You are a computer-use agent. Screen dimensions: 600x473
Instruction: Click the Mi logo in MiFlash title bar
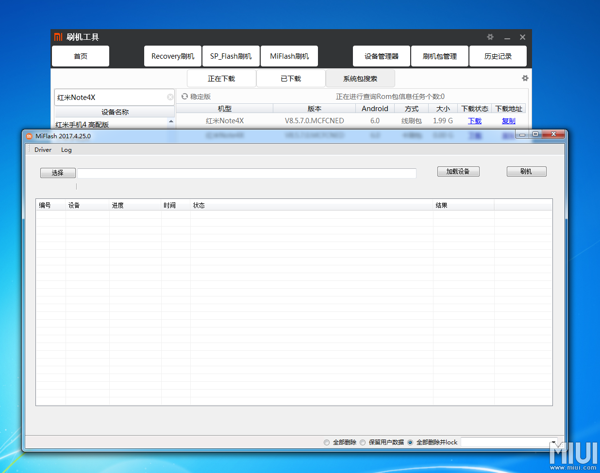(x=28, y=136)
